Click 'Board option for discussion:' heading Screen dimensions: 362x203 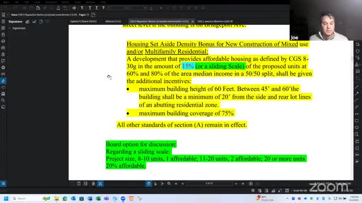pos(141,144)
